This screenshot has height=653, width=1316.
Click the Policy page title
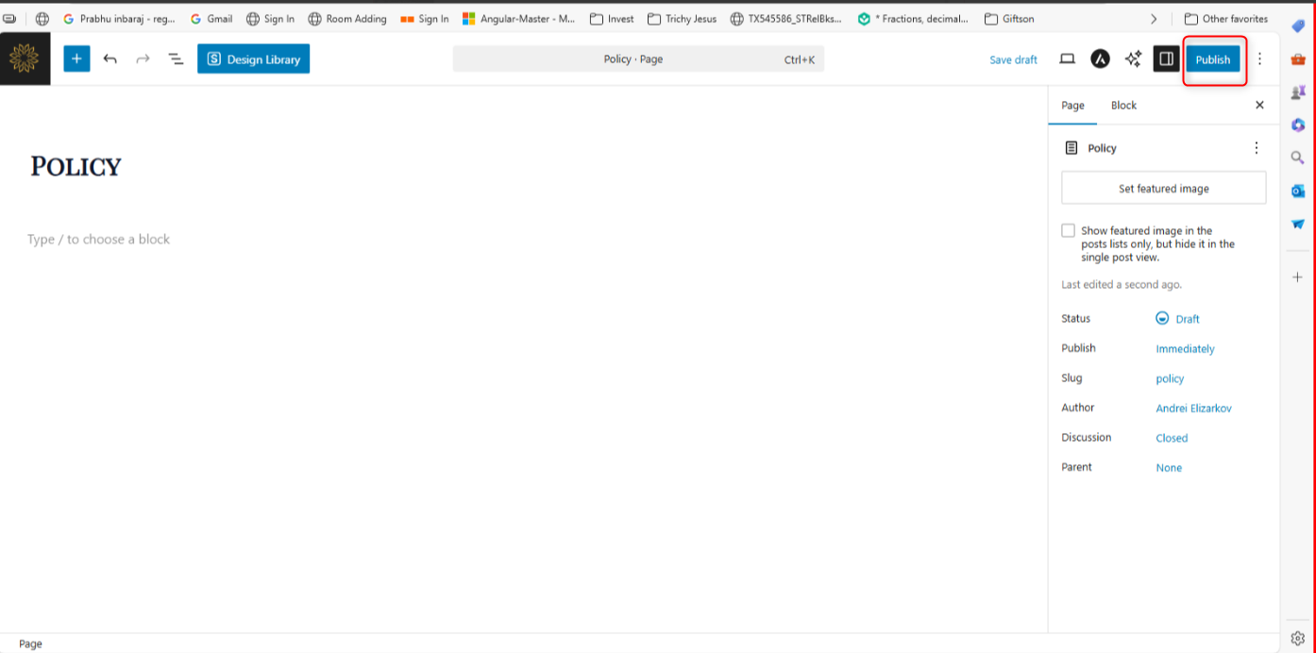[76, 166]
